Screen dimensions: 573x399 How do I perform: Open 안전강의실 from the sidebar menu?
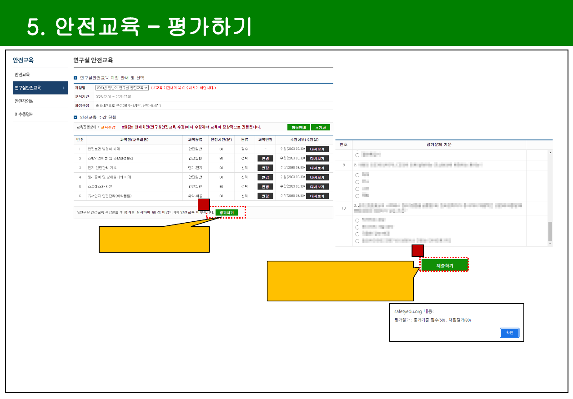24,101
